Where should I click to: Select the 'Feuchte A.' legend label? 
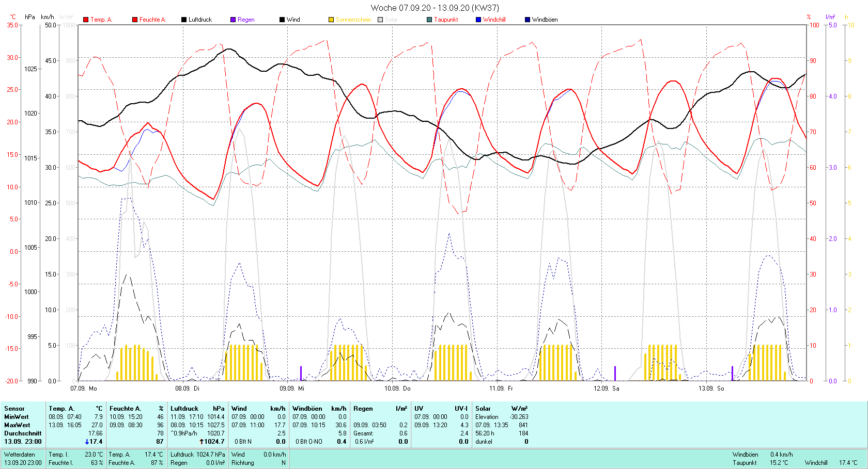152,20
